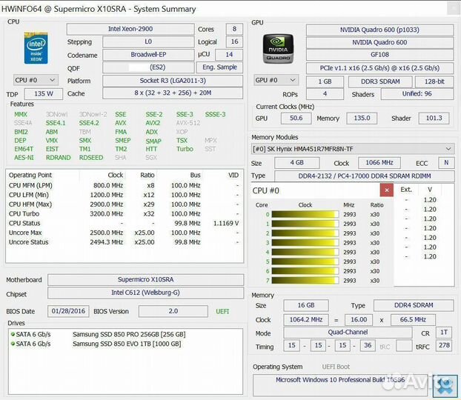Click the GPU clock 50.6 value
Screen dimensions: 461x400
pyautogui.click(x=296, y=119)
